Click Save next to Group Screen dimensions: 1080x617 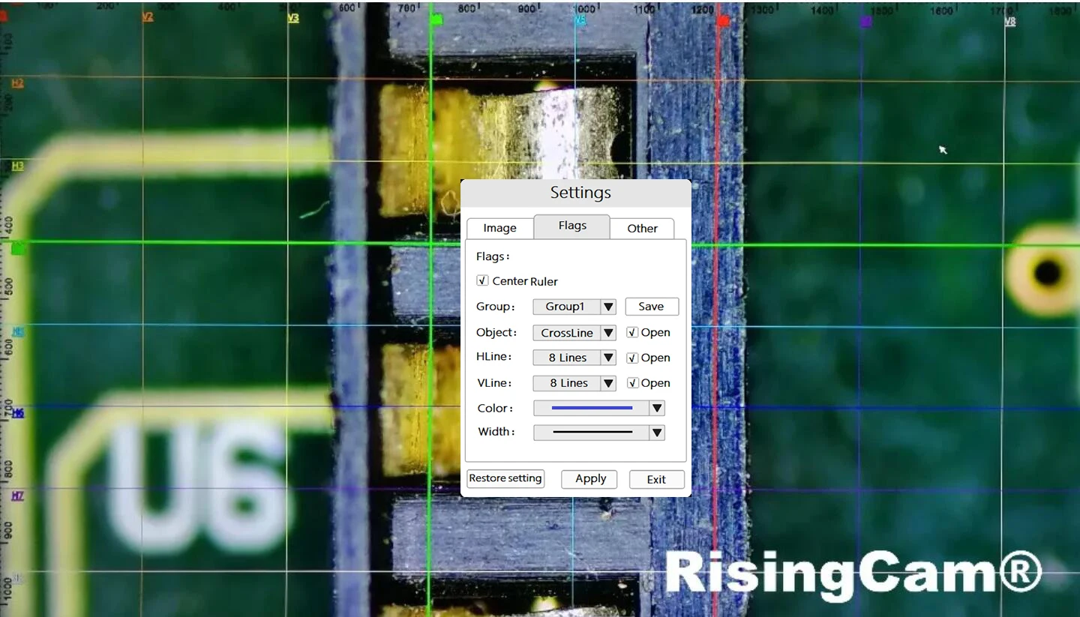[652, 307]
